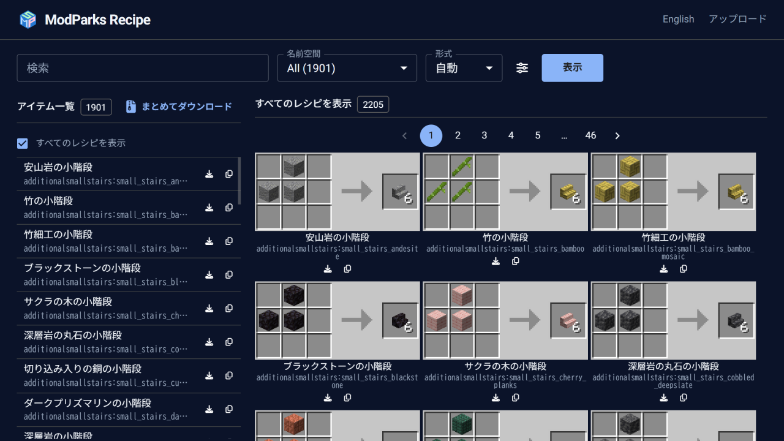Copy ブラックストーンの小階段 ID in the item list

(x=229, y=275)
